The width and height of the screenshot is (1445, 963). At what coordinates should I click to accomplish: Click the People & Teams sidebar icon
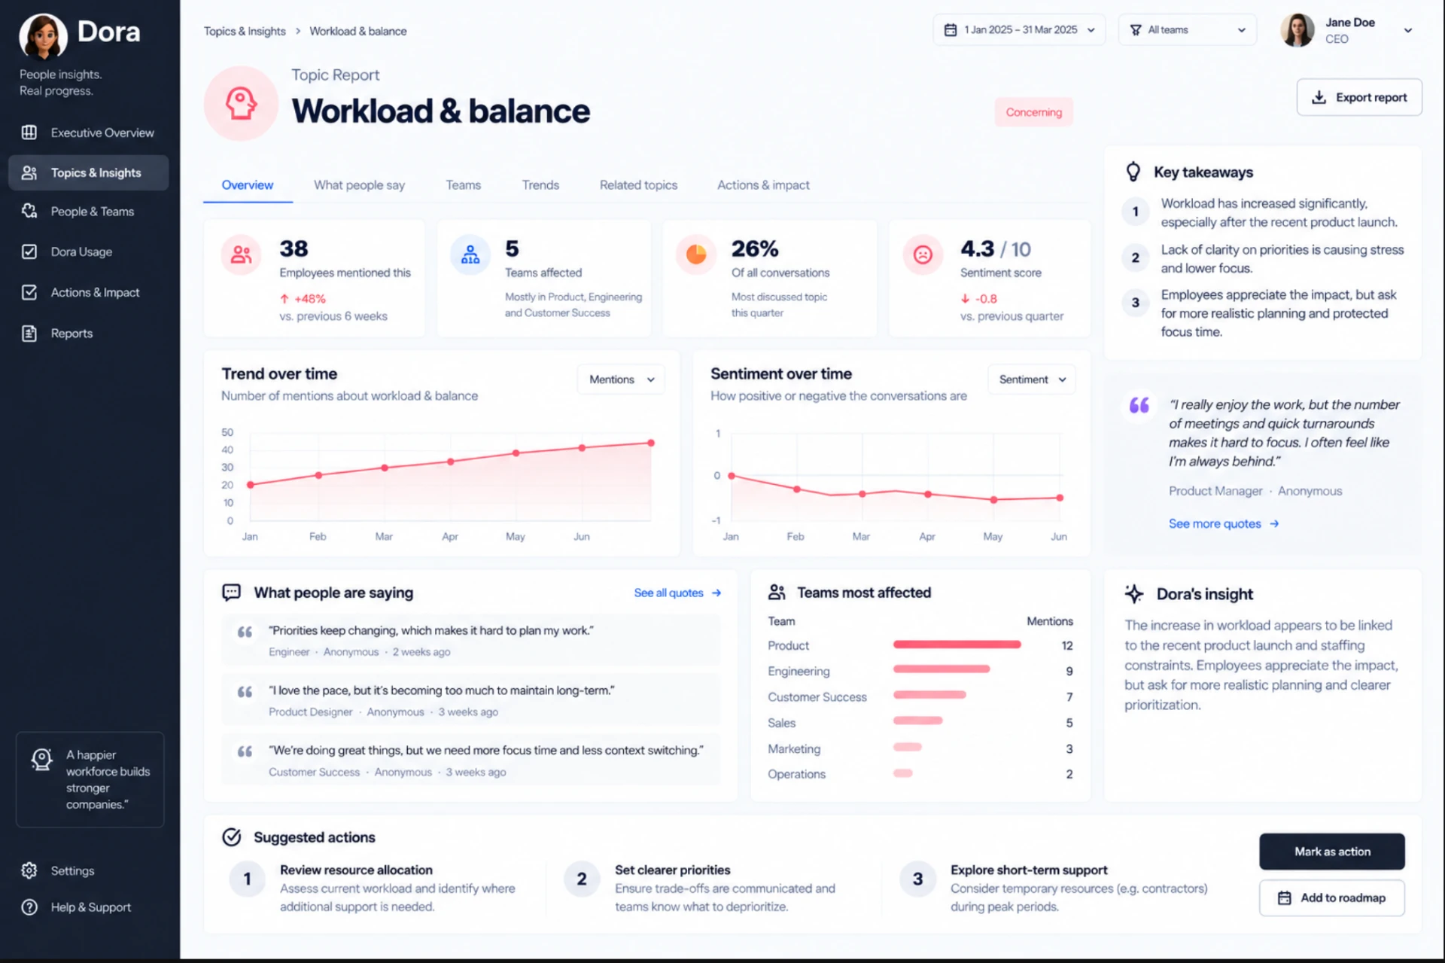tap(29, 212)
